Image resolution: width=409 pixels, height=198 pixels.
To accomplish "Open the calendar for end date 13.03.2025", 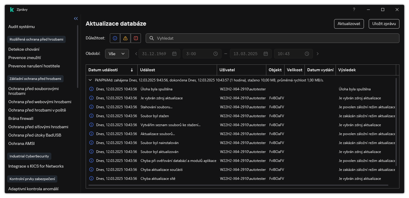I will [x=266, y=54].
